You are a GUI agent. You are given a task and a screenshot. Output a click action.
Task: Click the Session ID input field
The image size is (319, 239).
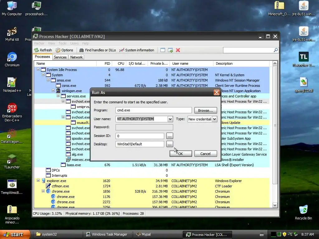click(x=140, y=136)
